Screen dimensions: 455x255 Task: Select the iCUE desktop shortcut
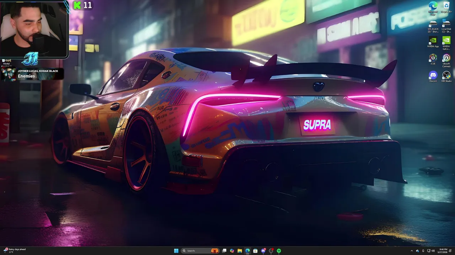tap(433, 59)
